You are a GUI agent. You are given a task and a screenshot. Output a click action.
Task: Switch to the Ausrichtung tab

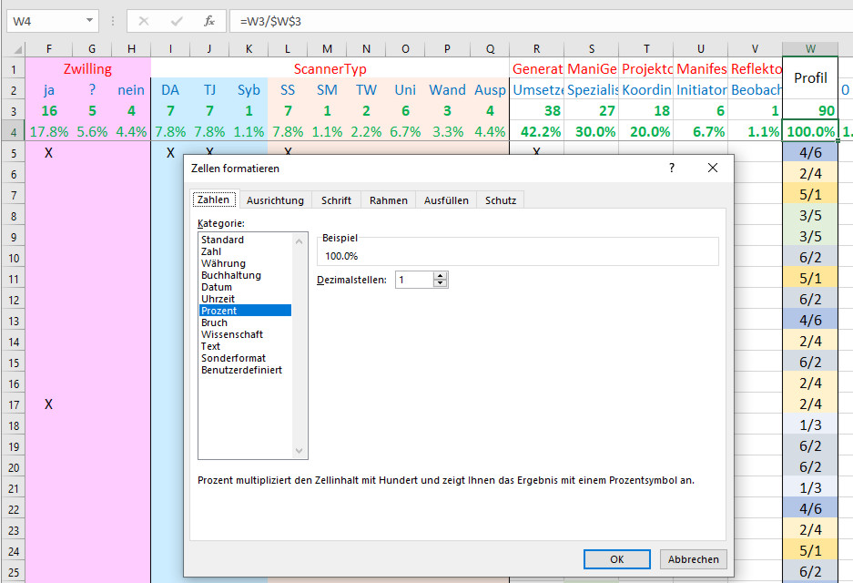pos(275,200)
